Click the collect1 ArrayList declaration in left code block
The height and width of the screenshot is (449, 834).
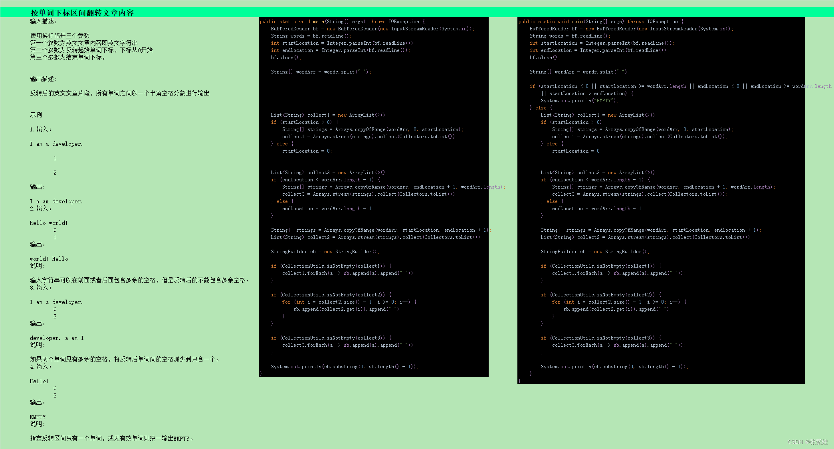click(x=329, y=115)
